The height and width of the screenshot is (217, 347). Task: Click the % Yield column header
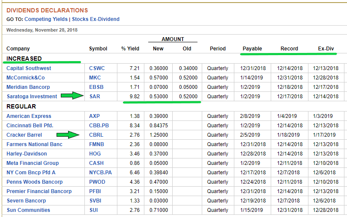coord(130,49)
